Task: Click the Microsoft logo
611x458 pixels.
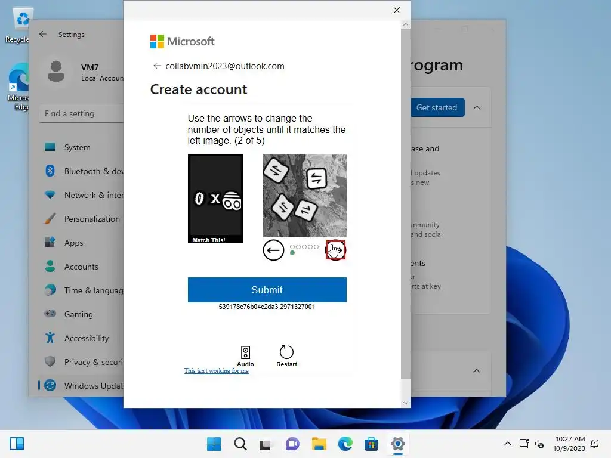Action: 182,41
